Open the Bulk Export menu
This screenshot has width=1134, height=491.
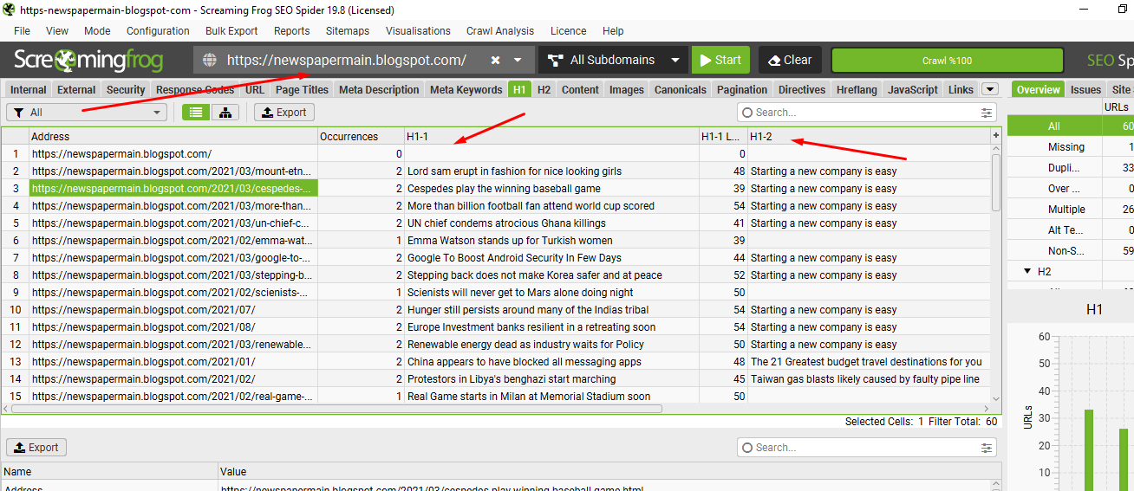231,31
